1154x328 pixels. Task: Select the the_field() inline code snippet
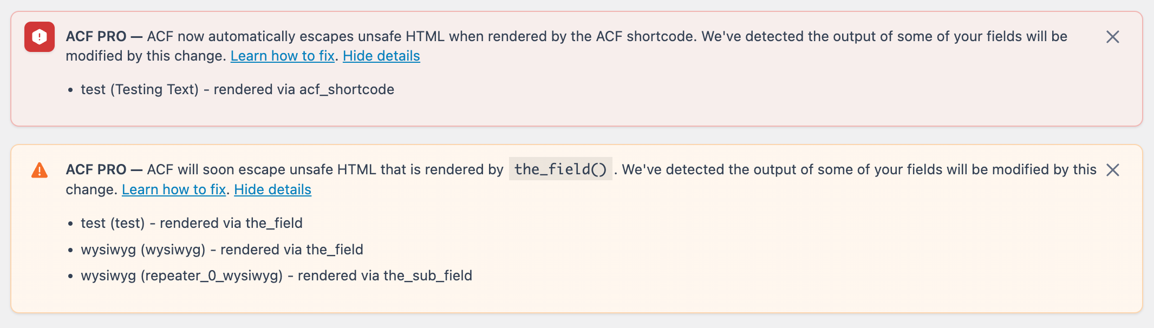coord(561,169)
